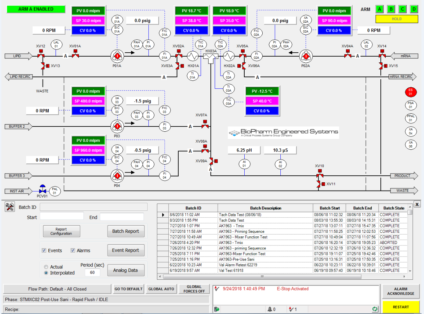This screenshot has height=314, width=424.
Task: Toggle Arm B button
Action: tap(391, 9)
